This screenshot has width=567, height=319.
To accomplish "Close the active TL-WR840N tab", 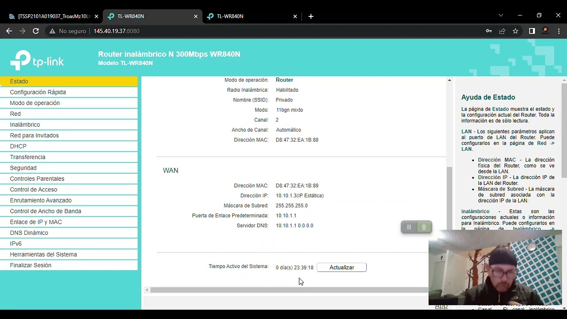I will [196, 16].
